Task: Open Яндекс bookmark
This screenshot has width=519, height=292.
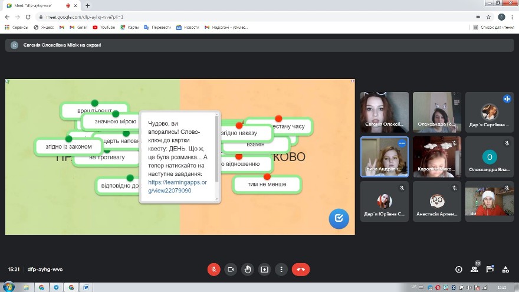Action: coord(44,27)
